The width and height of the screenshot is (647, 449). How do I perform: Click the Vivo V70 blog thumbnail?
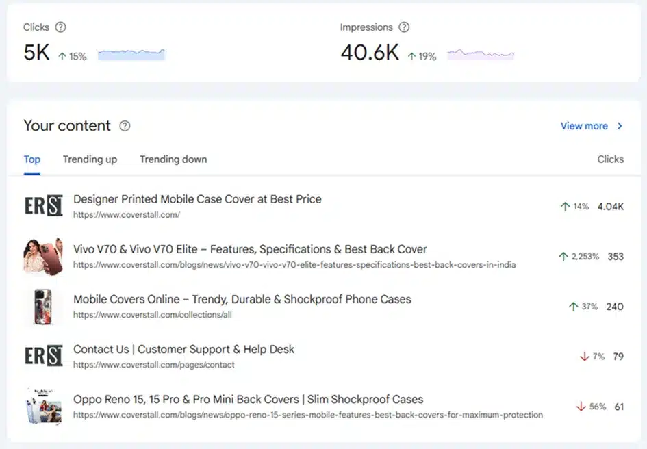click(43, 256)
